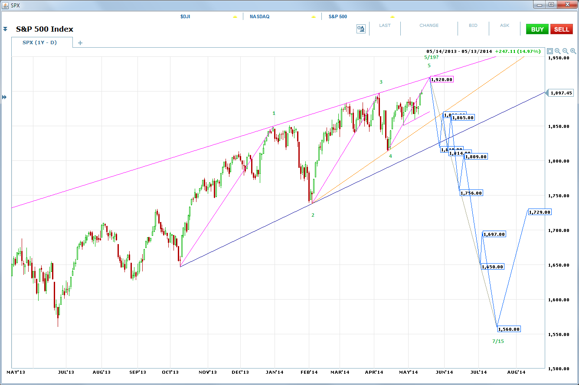Select the 1,560.00 price label
579x385 pixels.
pos(508,329)
